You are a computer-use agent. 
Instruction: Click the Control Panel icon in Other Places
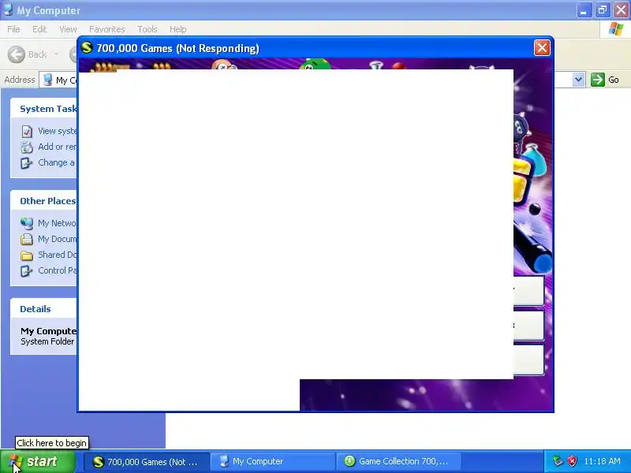(x=27, y=270)
